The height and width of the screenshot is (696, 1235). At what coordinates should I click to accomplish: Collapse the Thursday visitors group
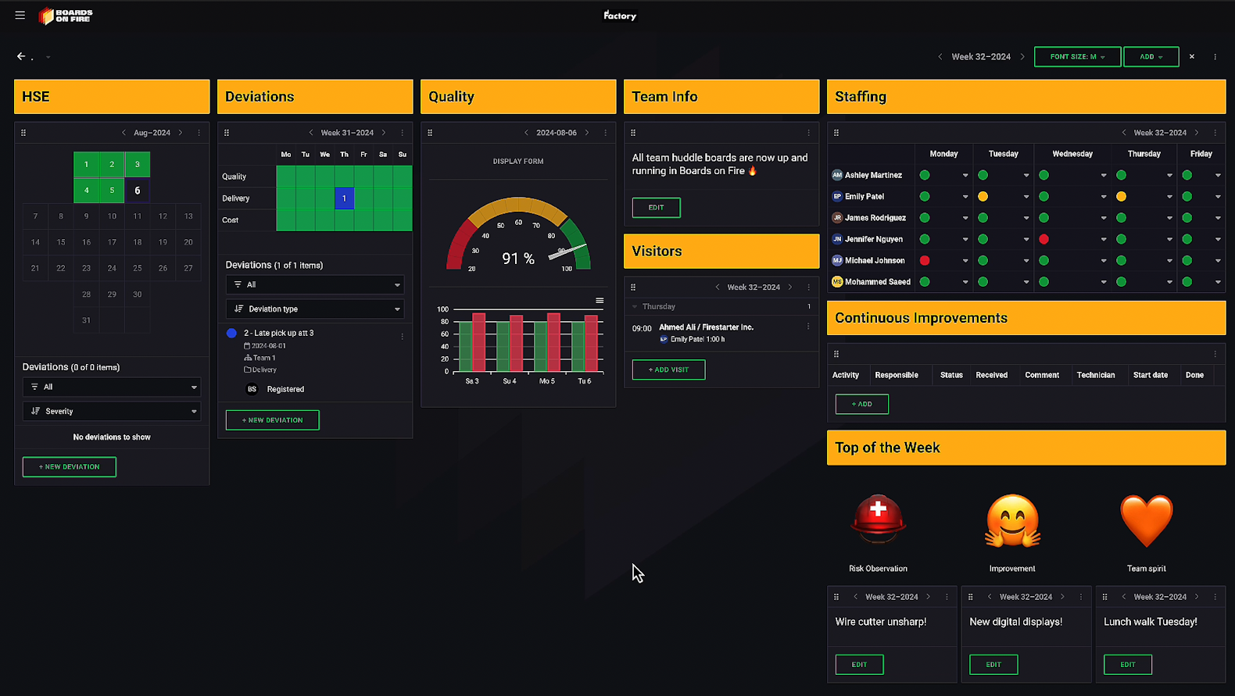click(635, 307)
